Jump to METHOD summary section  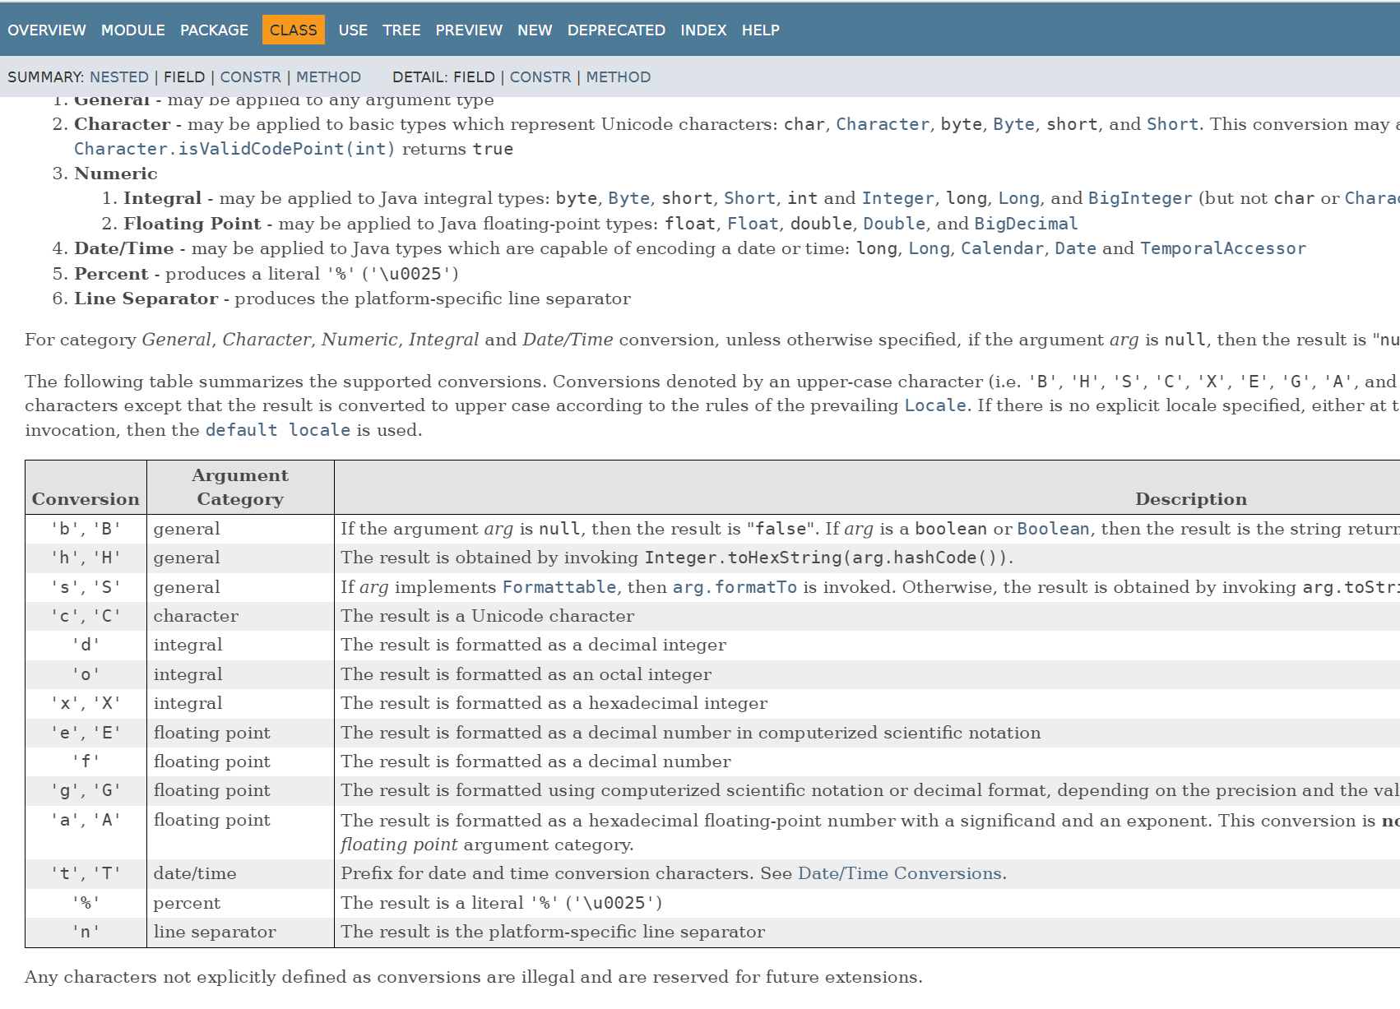point(328,77)
